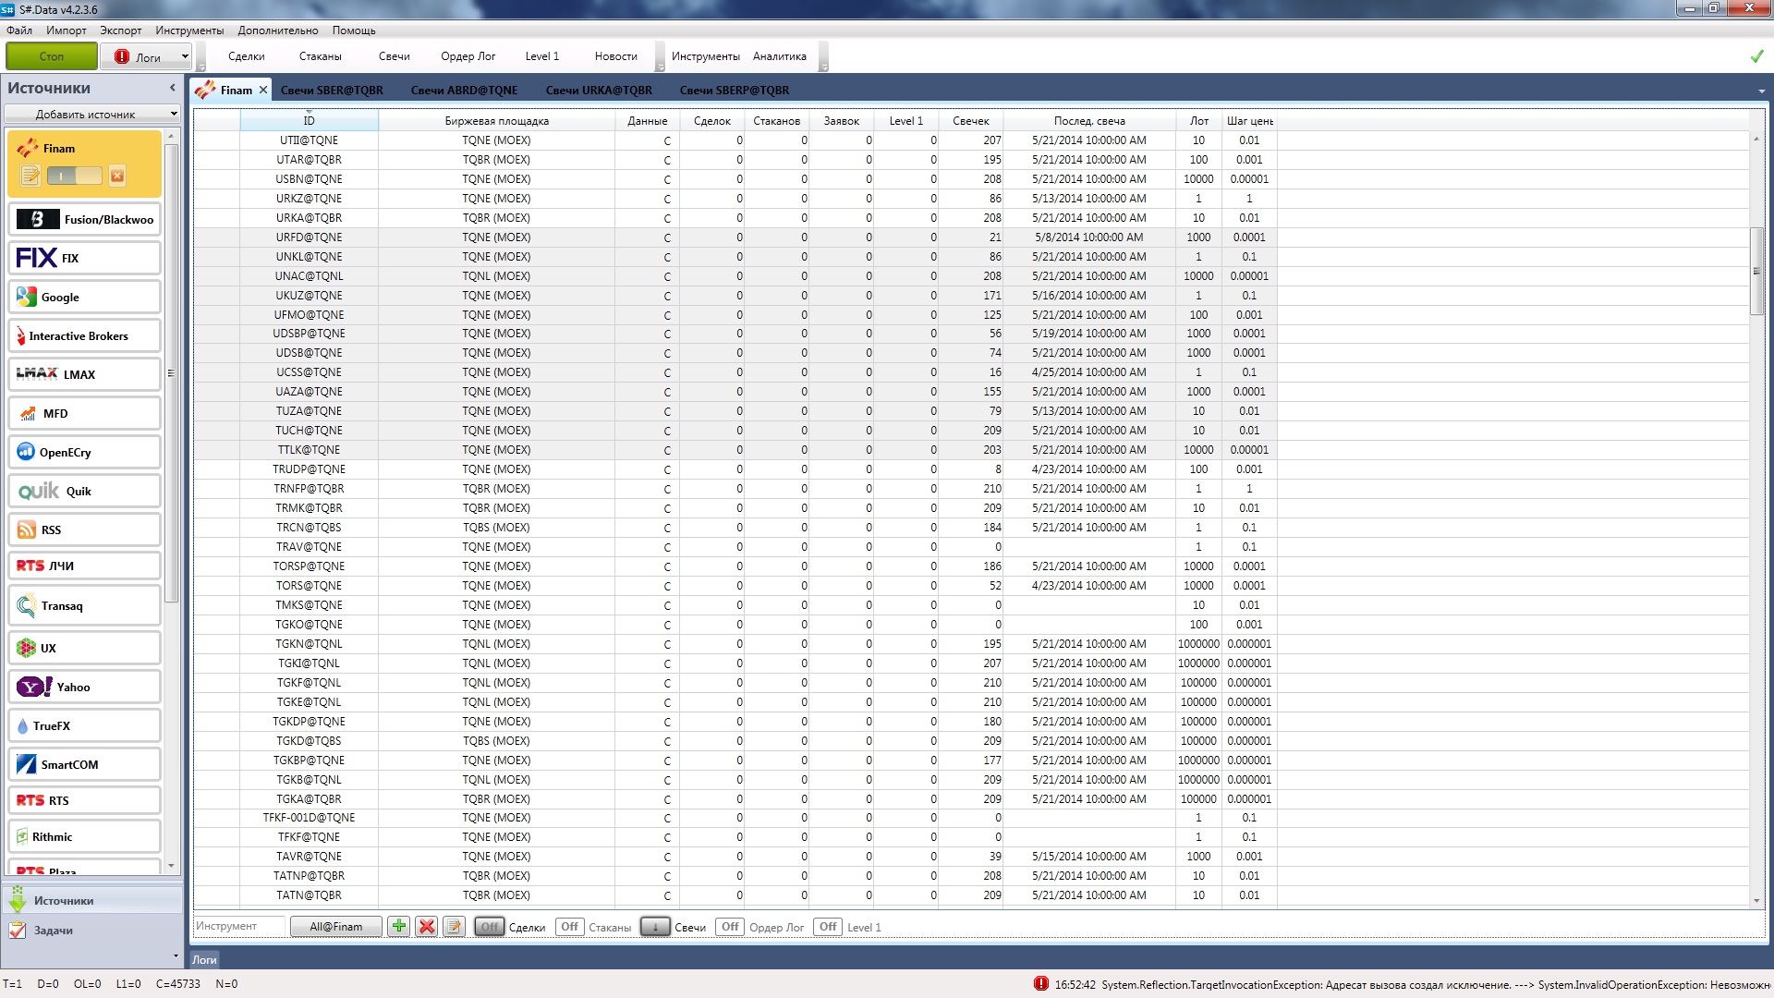
Task: Click the green Стоп button
Action: click(x=52, y=56)
